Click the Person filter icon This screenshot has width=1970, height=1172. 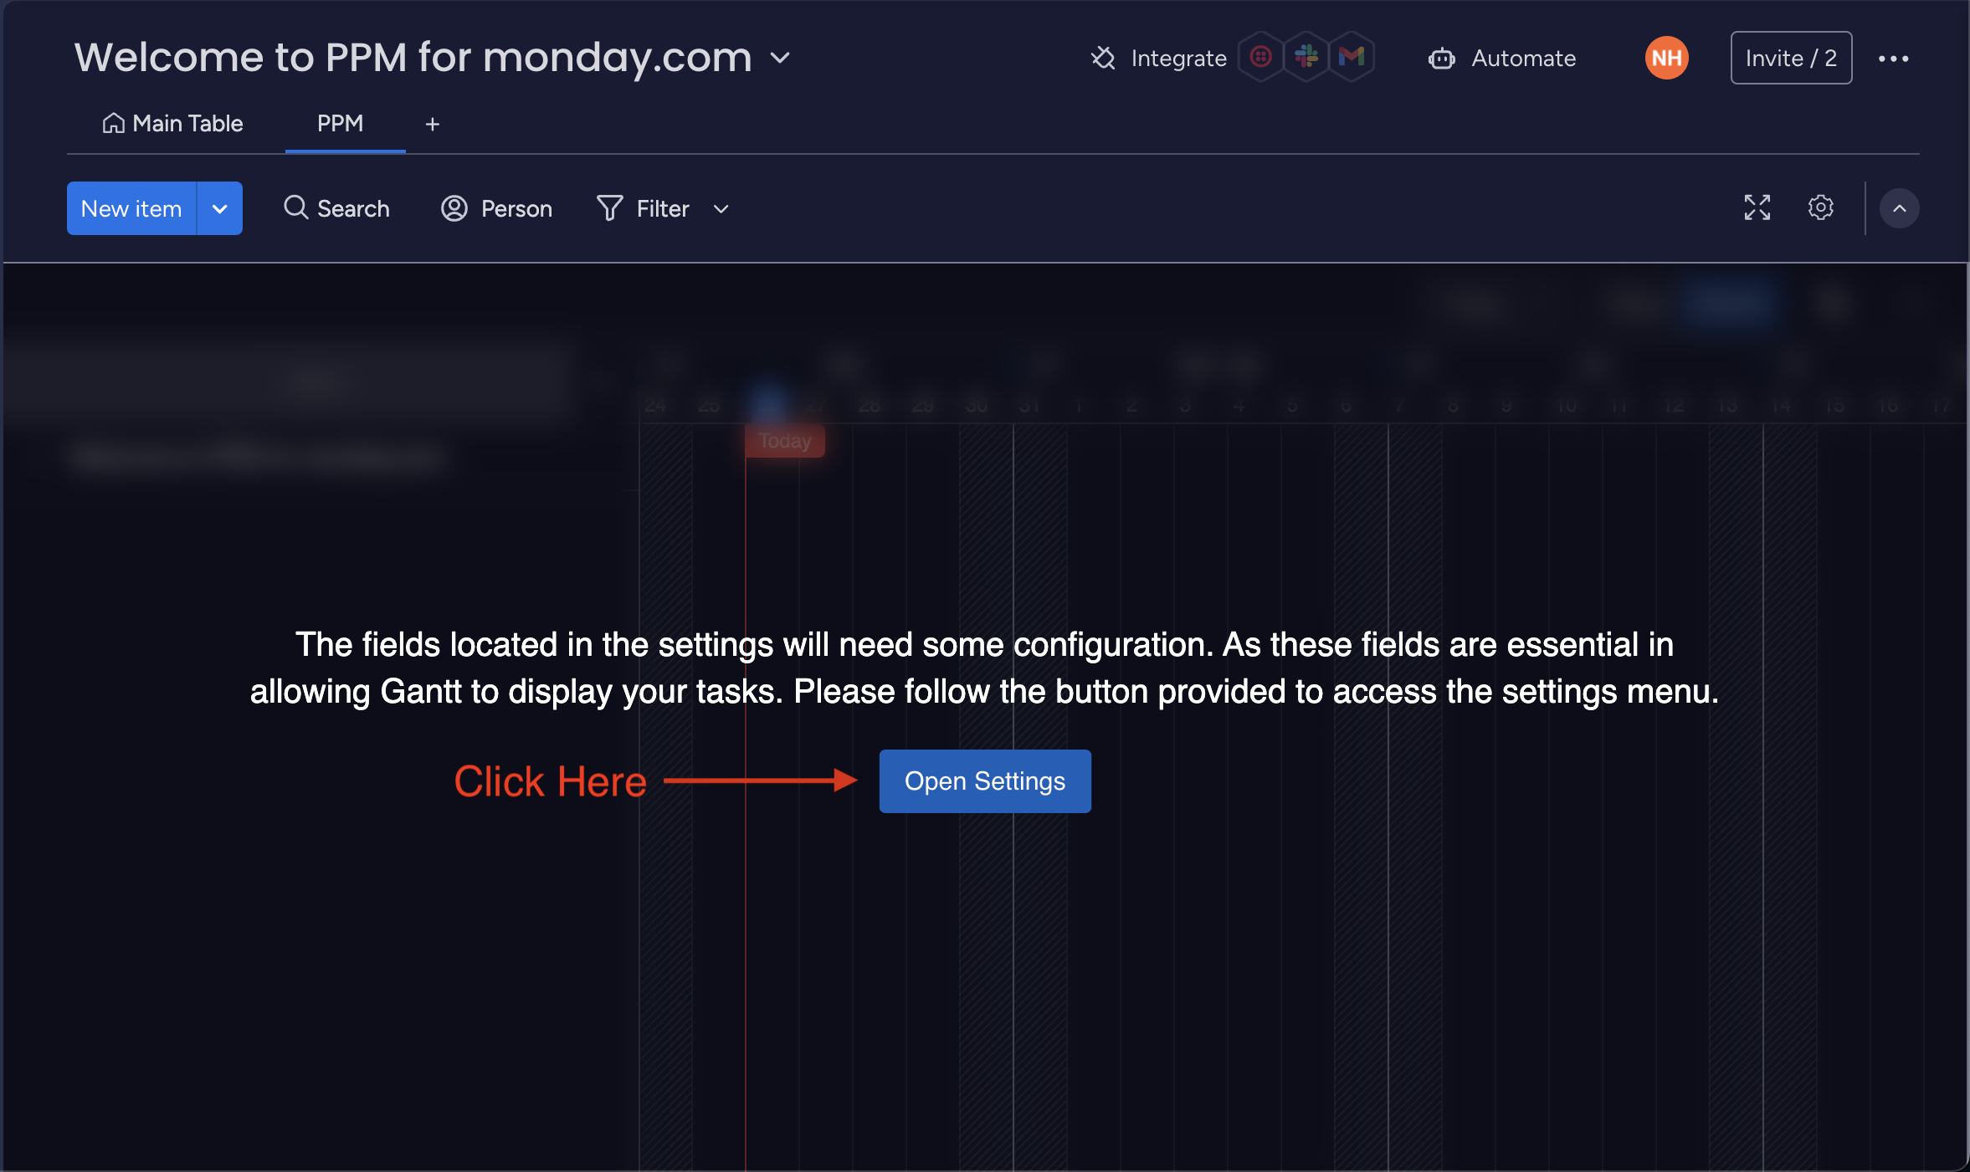pos(454,208)
